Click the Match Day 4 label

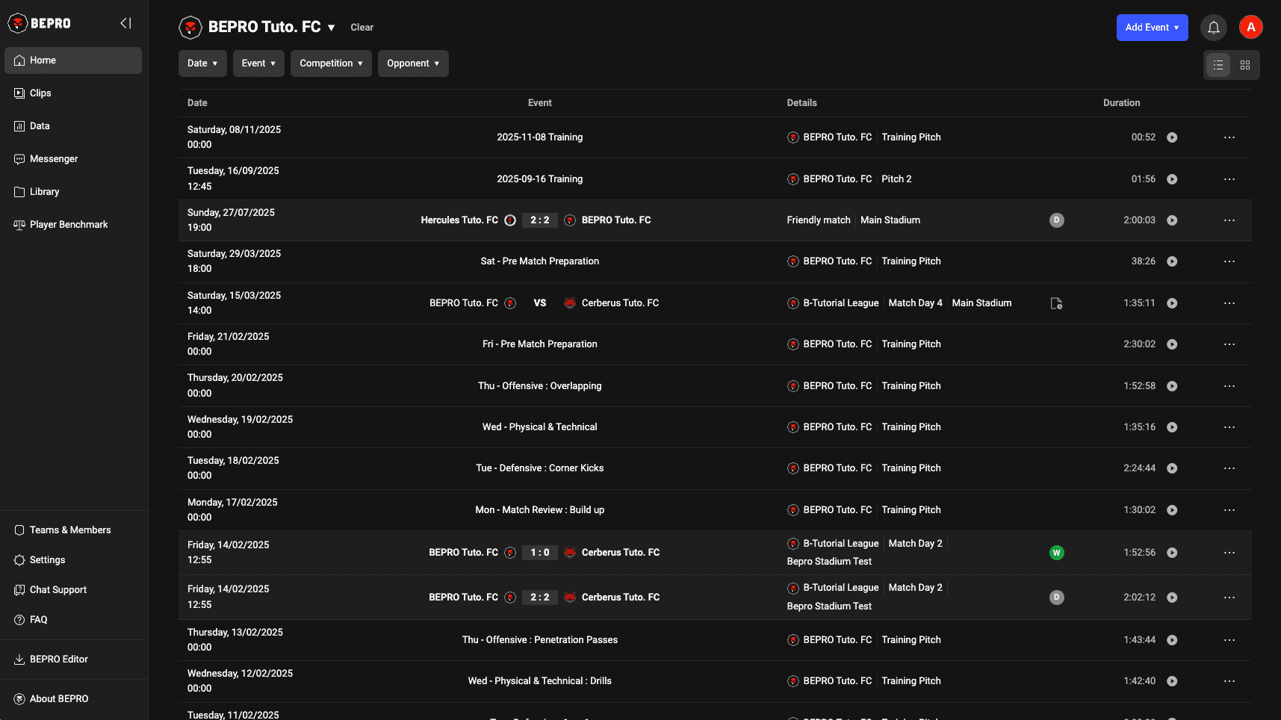[915, 303]
